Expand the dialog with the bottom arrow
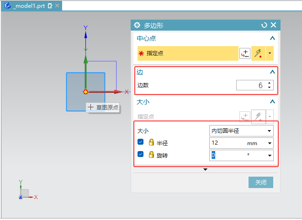 point(205,169)
